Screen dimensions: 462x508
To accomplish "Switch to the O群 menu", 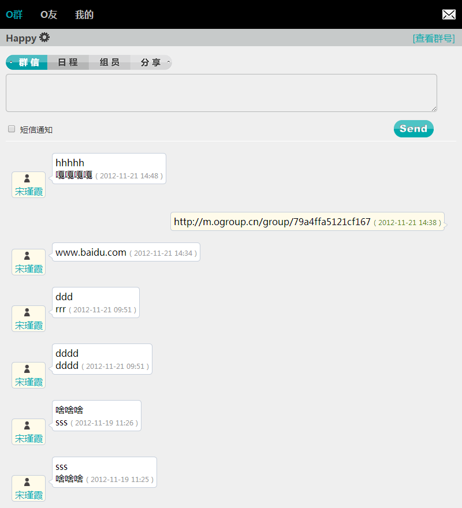I will (14, 14).
